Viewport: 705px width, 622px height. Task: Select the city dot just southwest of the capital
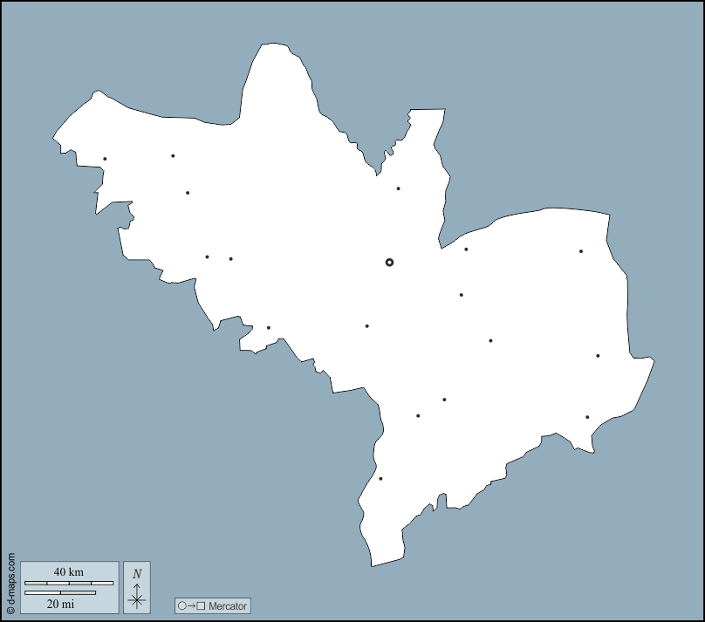[x=366, y=326]
